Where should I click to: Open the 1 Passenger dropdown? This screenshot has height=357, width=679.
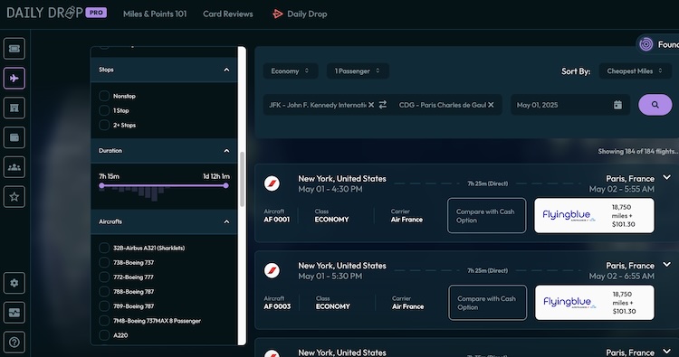click(358, 70)
